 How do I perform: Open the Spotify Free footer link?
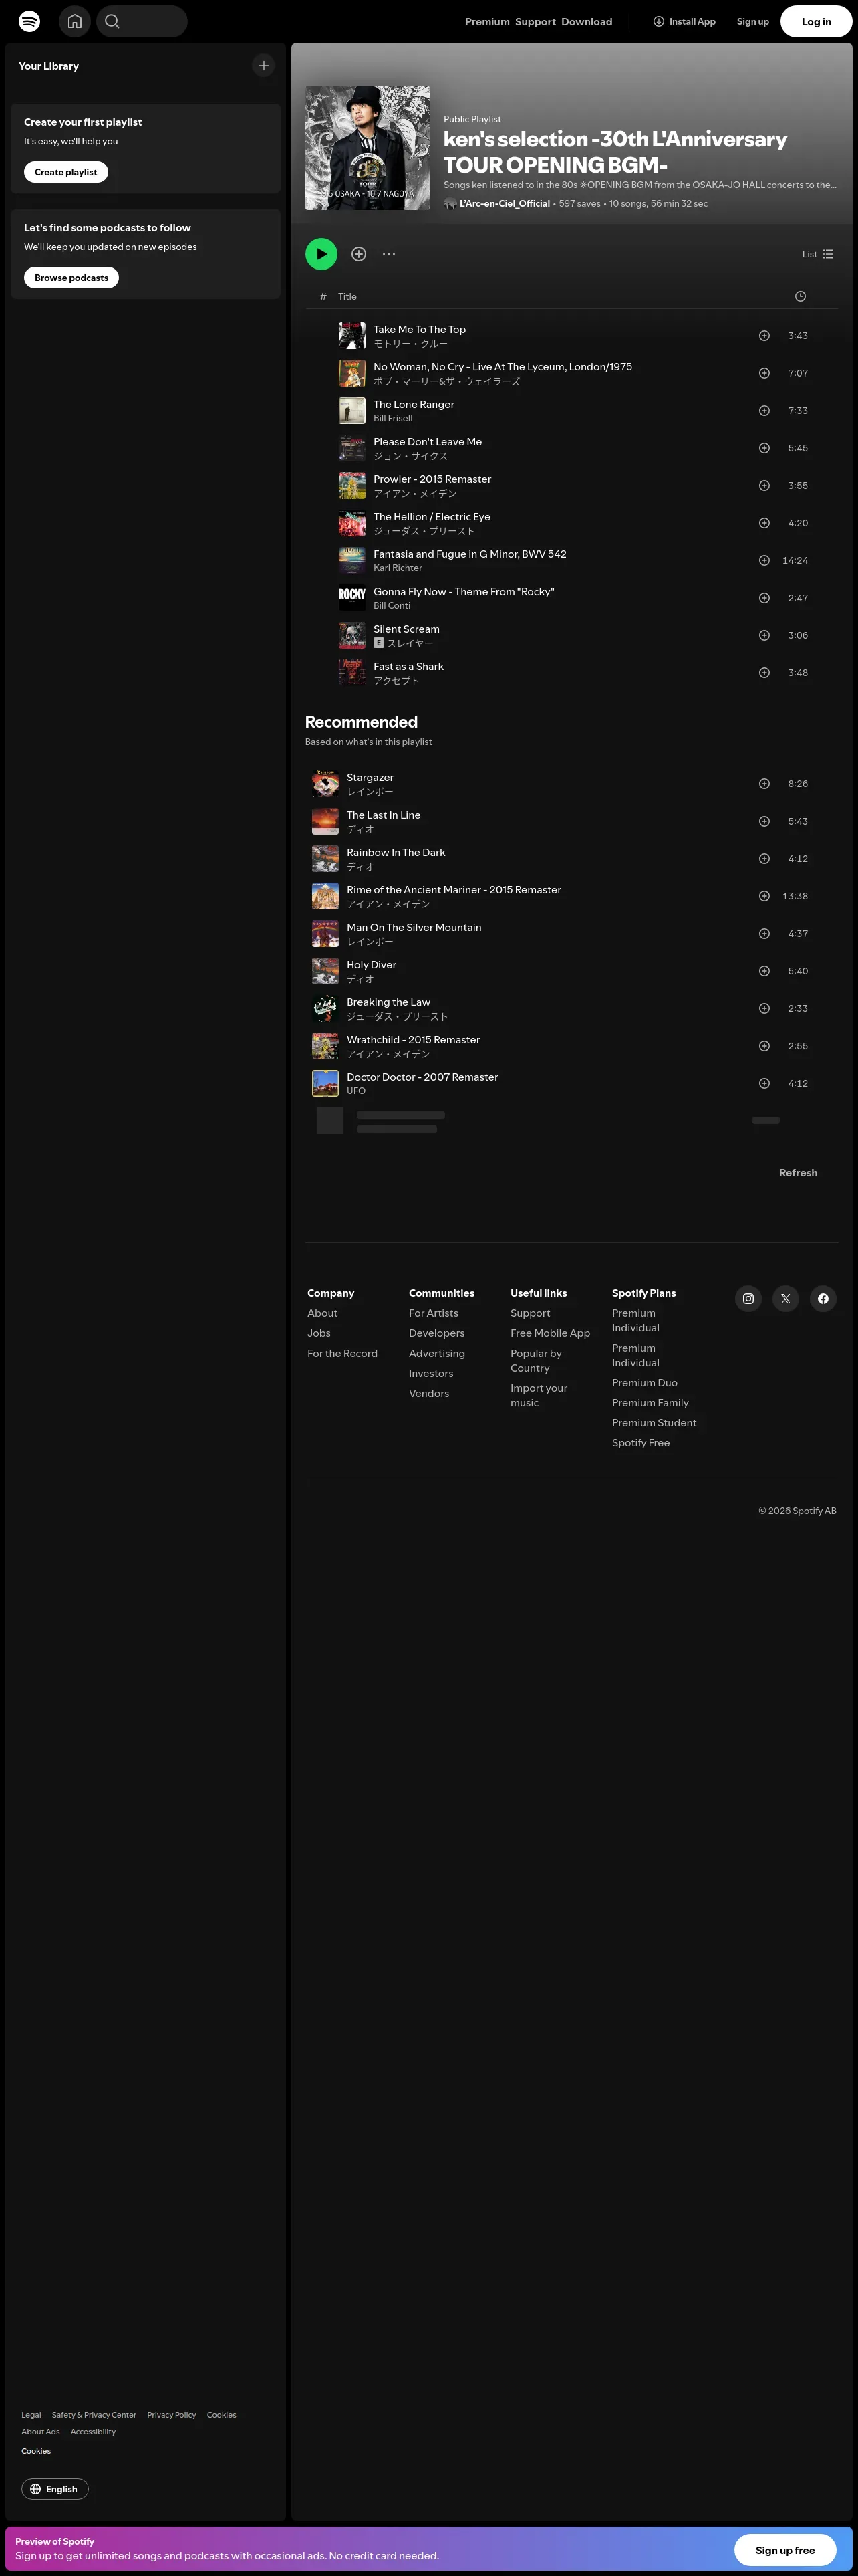click(x=641, y=1443)
